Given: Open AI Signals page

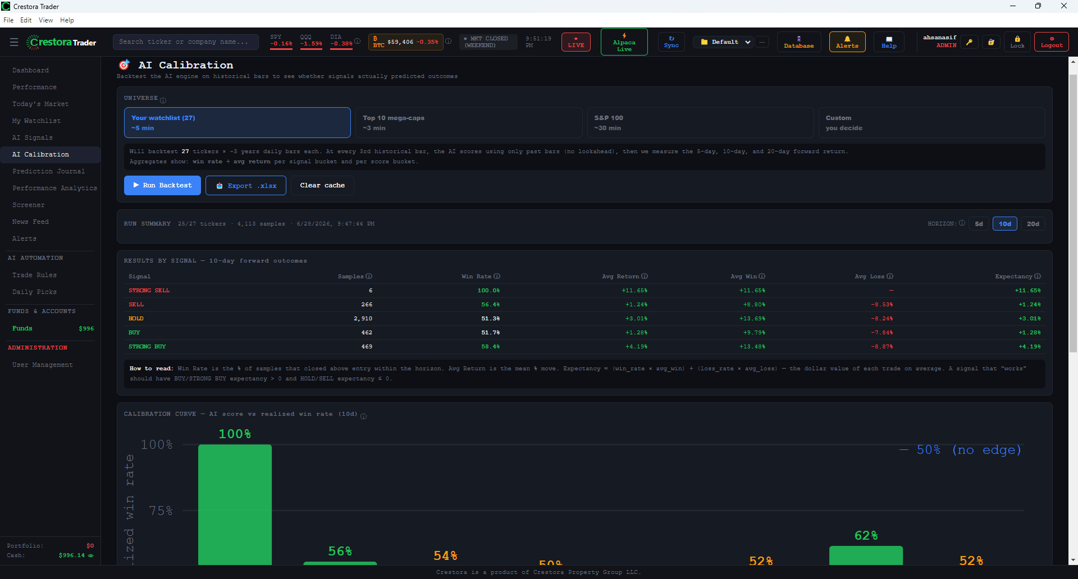Looking at the screenshot, I should point(51,137).
